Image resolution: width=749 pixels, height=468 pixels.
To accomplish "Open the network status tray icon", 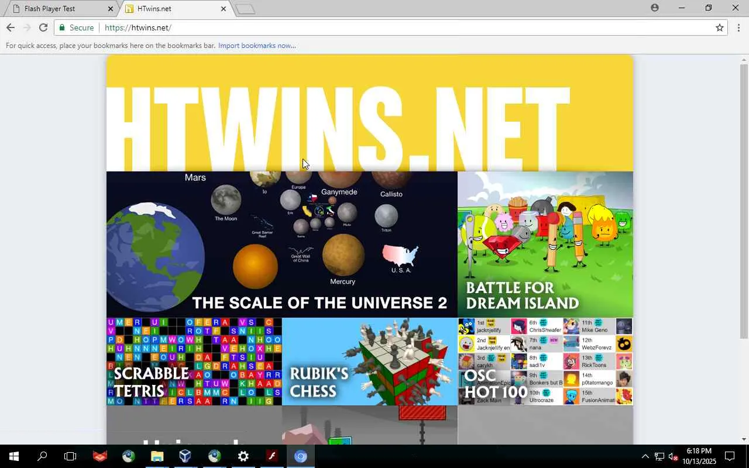I will coord(659,456).
